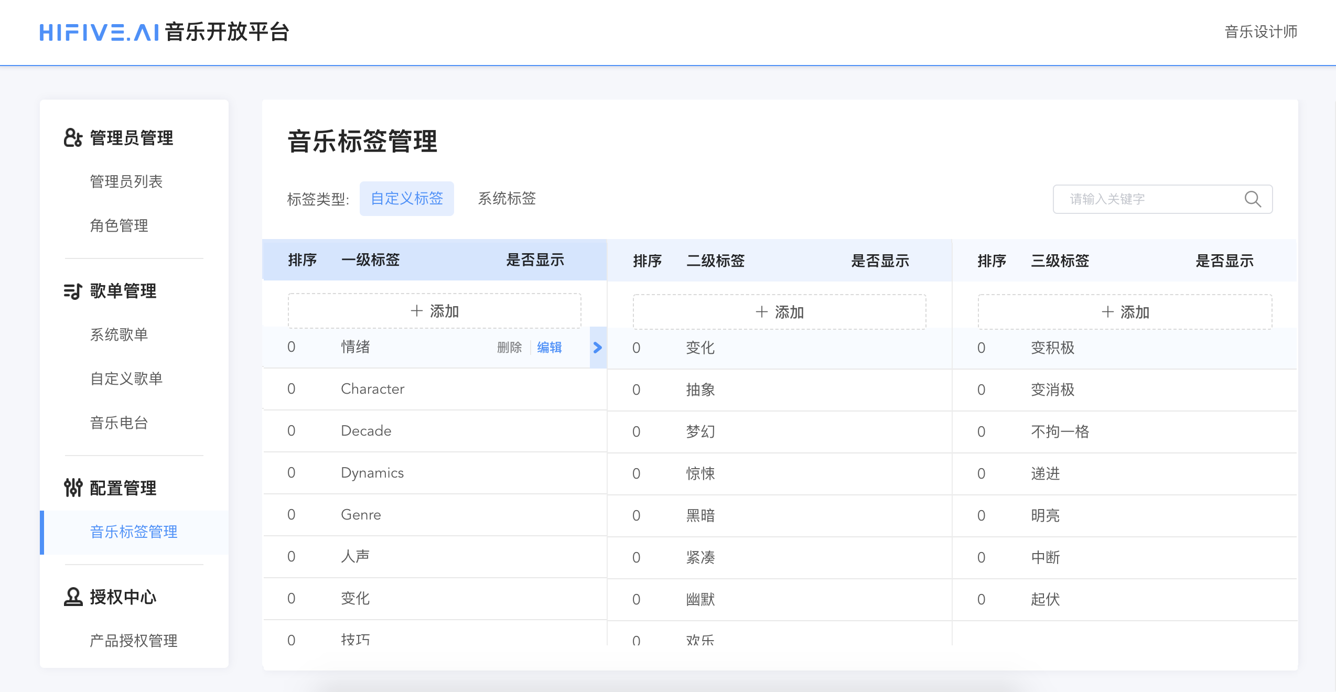
Task: Open 管理员列表 from the sidebar
Action: [126, 182]
